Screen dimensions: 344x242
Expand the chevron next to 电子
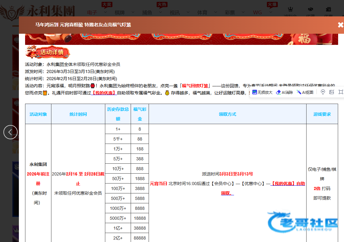(x=105, y=12)
